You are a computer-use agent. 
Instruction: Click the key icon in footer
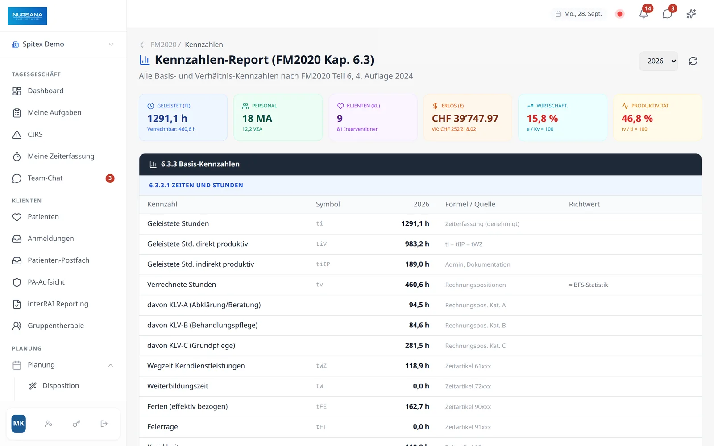(x=76, y=424)
